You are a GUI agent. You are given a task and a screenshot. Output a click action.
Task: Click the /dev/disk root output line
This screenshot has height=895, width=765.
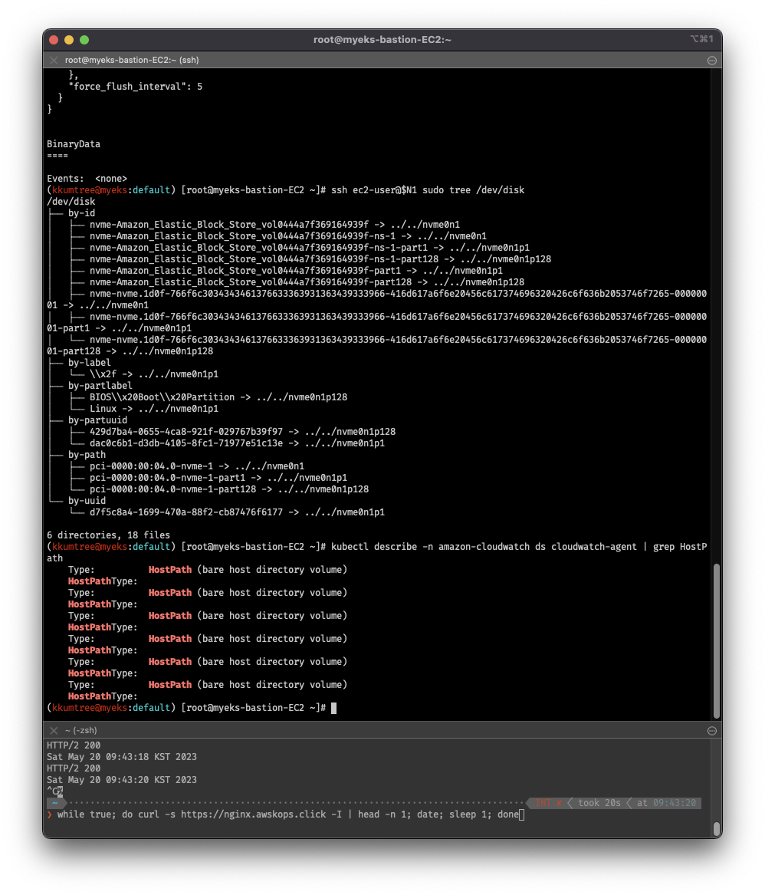click(x=71, y=202)
